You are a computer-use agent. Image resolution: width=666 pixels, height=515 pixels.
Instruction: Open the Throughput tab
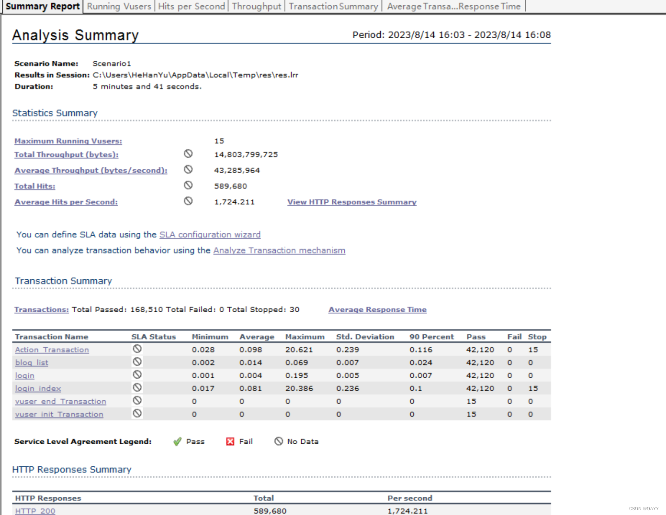pyautogui.click(x=257, y=6)
